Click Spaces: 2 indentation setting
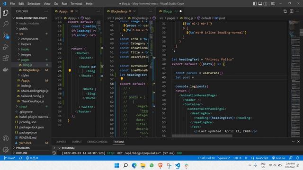Viewport: 303px width, 170px height. tap(224, 158)
